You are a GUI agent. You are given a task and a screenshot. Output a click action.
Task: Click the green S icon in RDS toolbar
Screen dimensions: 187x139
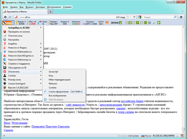click(130, 23)
